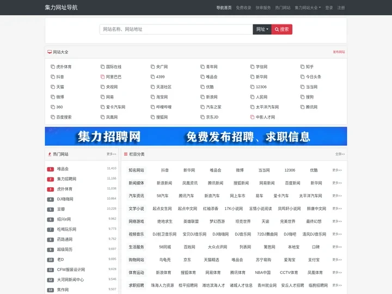Viewport: 392px width, 294px height.
Task: Click the copy icon beside 虎扑体育
Action: coord(52,67)
